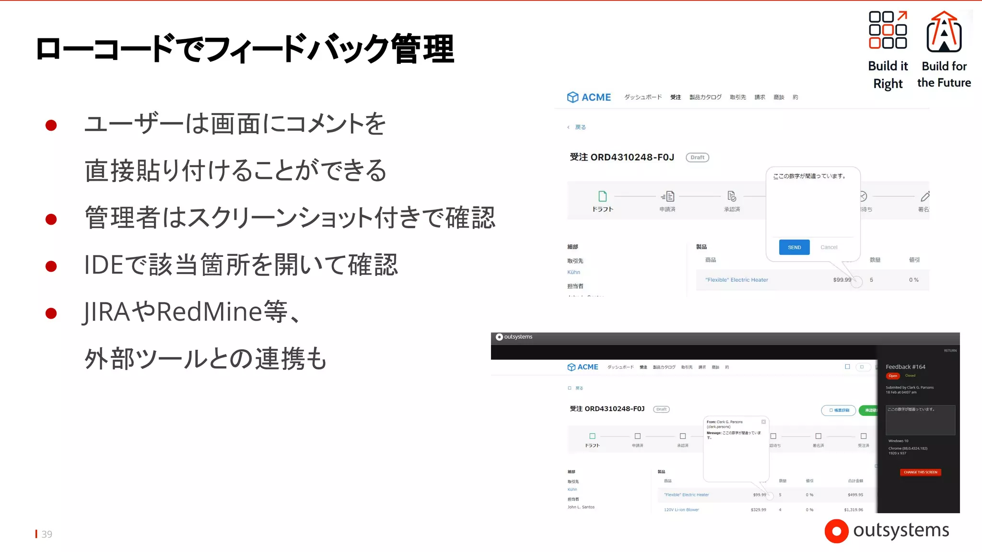Viewport: 982px width, 552px height.
Task: Click the 戻る back link in upper screenshot
Action: [x=581, y=127]
